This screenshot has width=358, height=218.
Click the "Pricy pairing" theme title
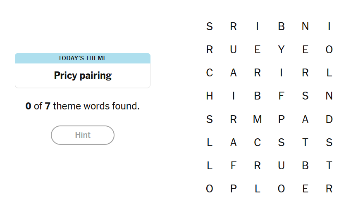pyautogui.click(x=83, y=76)
